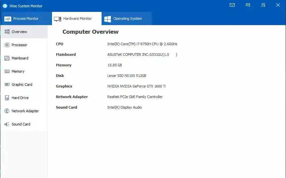Open the Processor section
Image resolution: width=286 pixels, height=178 pixels.
click(x=24, y=45)
